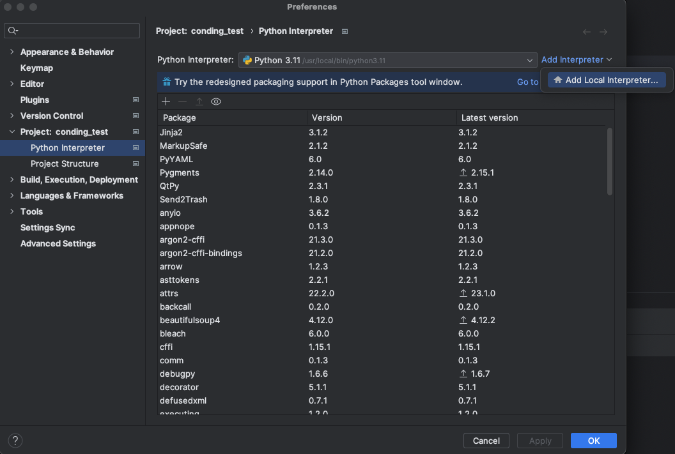Click the project-level icon in the Python Interpreter row
The image size is (675, 454).
[x=136, y=148]
